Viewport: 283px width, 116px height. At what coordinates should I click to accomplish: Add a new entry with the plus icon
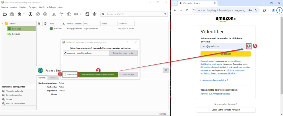(30, 14)
